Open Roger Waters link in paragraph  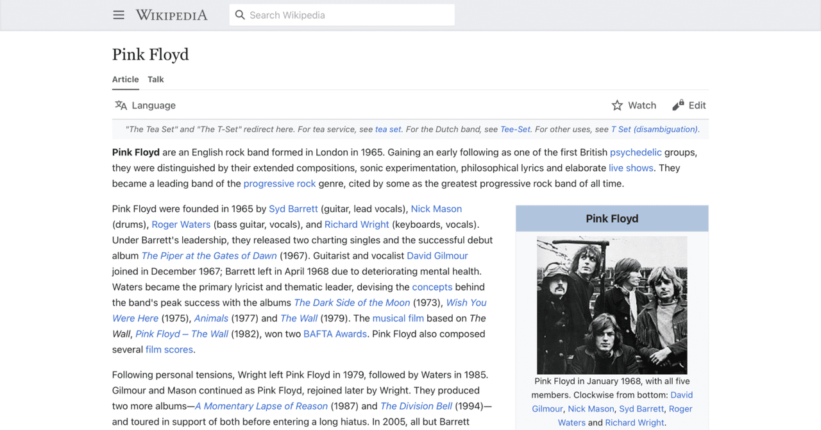pos(181,225)
